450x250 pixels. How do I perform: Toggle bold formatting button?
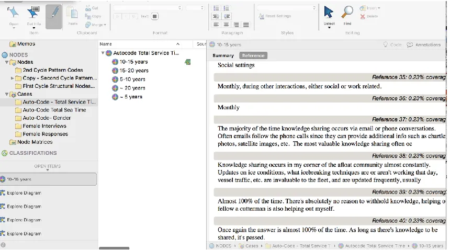coord(117,16)
